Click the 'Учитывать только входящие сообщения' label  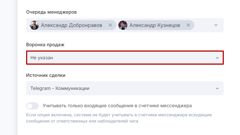click(x=117, y=106)
